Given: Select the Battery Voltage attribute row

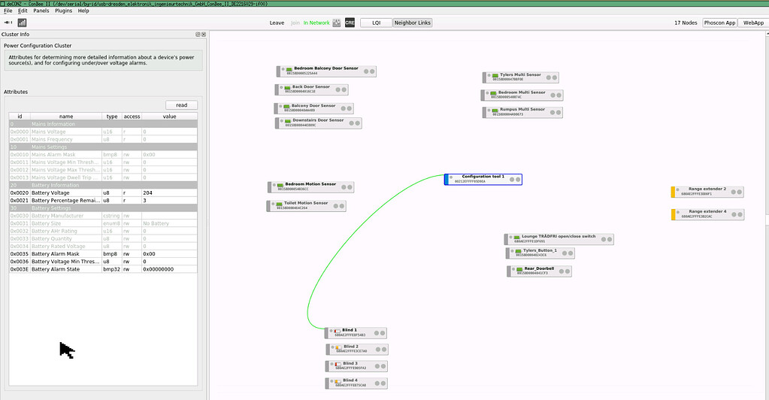Looking at the screenshot, I should pos(103,193).
